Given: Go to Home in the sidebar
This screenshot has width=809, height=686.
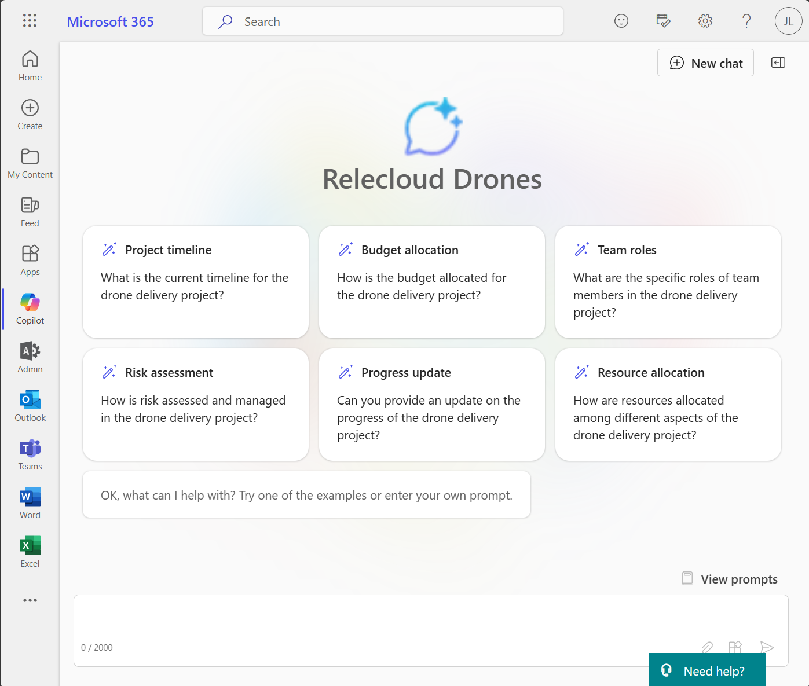Looking at the screenshot, I should tap(30, 66).
